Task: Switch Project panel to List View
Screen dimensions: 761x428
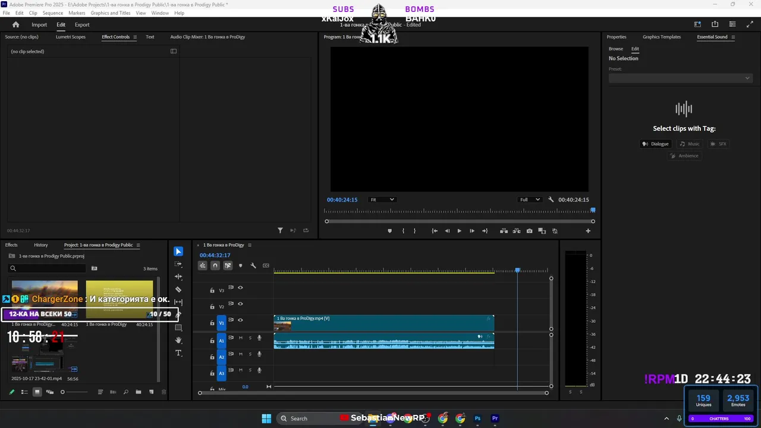Action: (24, 392)
